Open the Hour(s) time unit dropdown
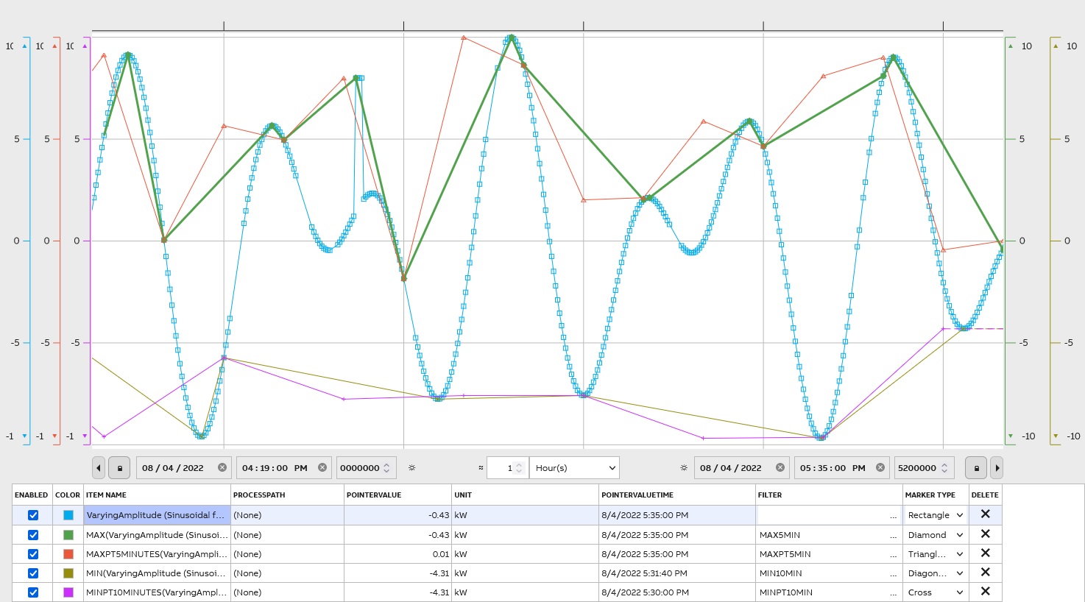1085x602 pixels. pyautogui.click(x=574, y=468)
